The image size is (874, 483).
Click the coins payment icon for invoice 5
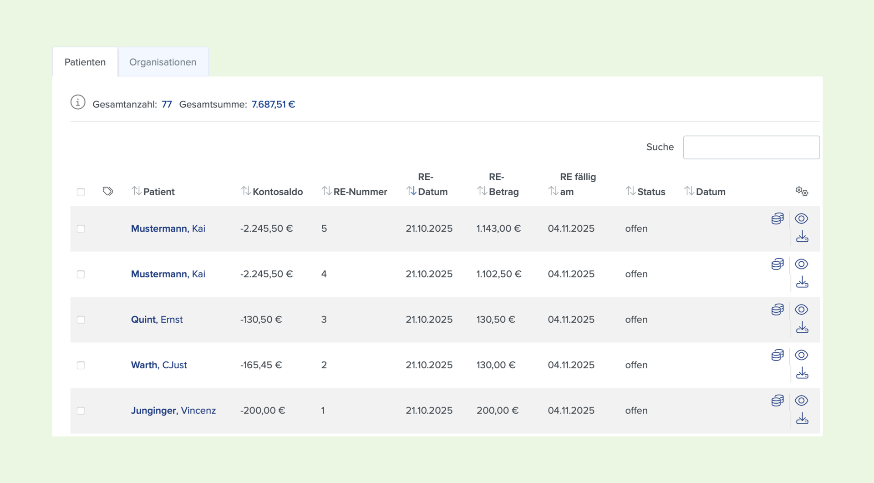(777, 219)
